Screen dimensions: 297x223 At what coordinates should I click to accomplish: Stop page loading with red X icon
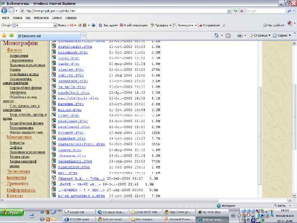coord(242,11)
